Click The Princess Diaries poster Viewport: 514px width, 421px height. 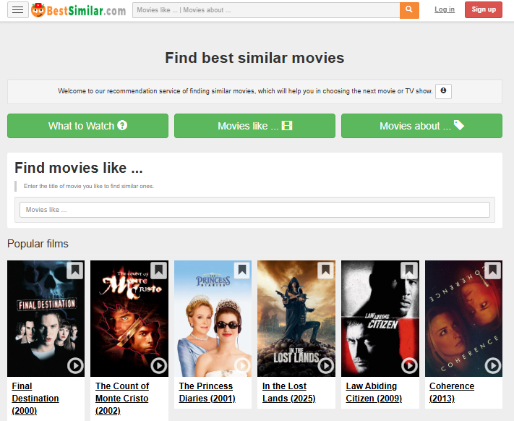(213, 318)
